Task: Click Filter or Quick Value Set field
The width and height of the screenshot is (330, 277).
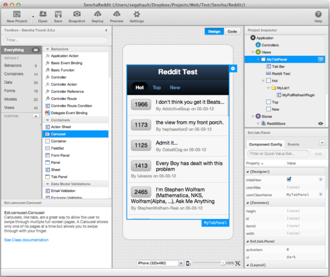Action: pos(278,153)
